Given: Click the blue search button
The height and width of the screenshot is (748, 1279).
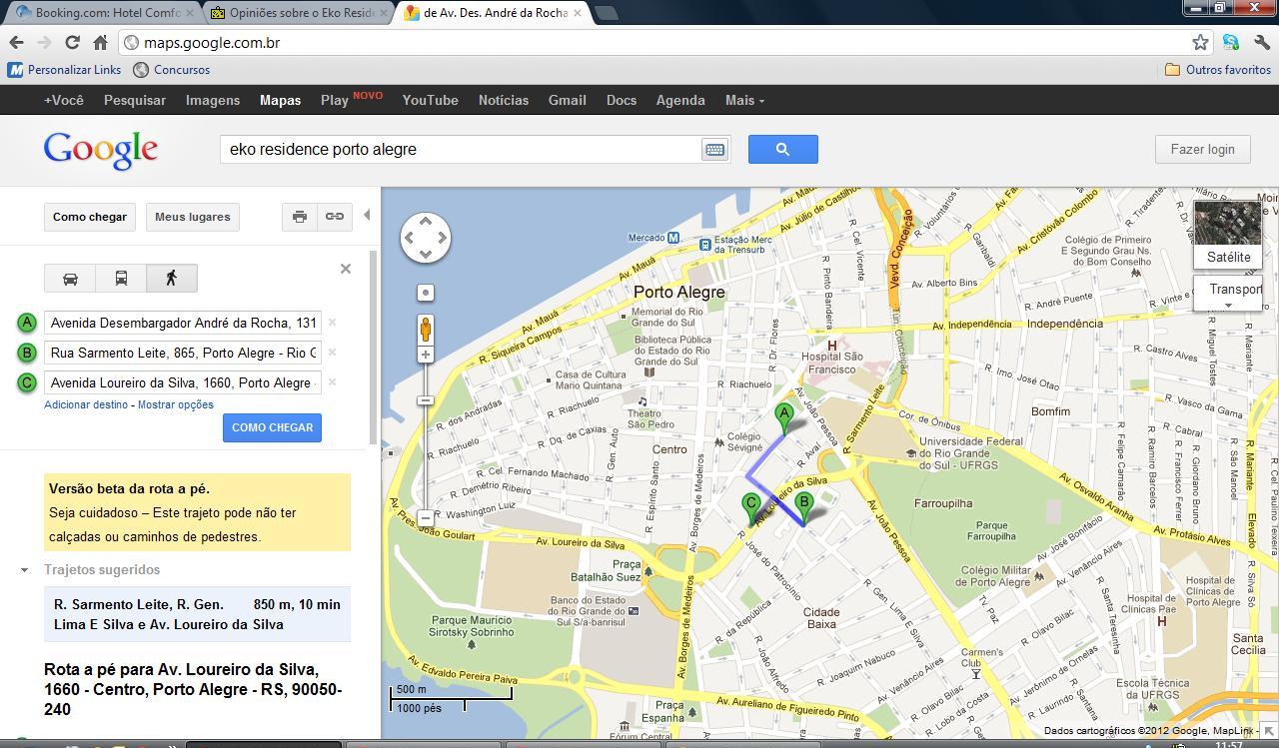Looking at the screenshot, I should (782, 149).
